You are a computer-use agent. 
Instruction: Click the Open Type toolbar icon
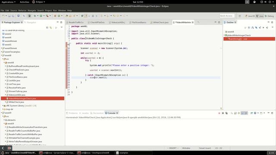point(67,16)
